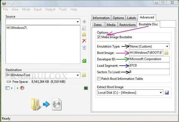The height and width of the screenshot is (122, 179).
Task: Switch to the Information tab
Action: coord(101,18)
